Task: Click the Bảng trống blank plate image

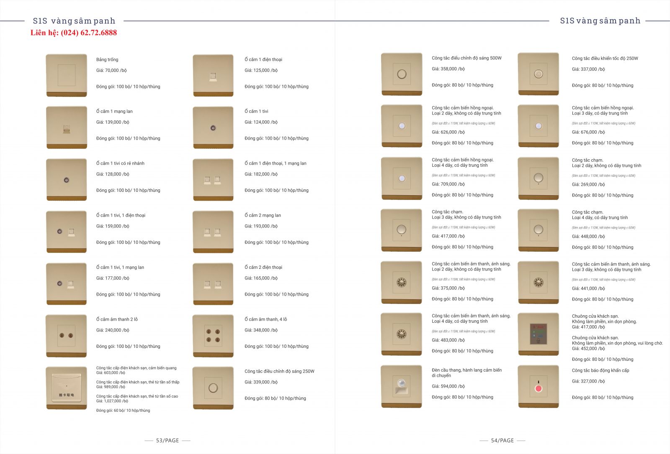Action: 67,75
